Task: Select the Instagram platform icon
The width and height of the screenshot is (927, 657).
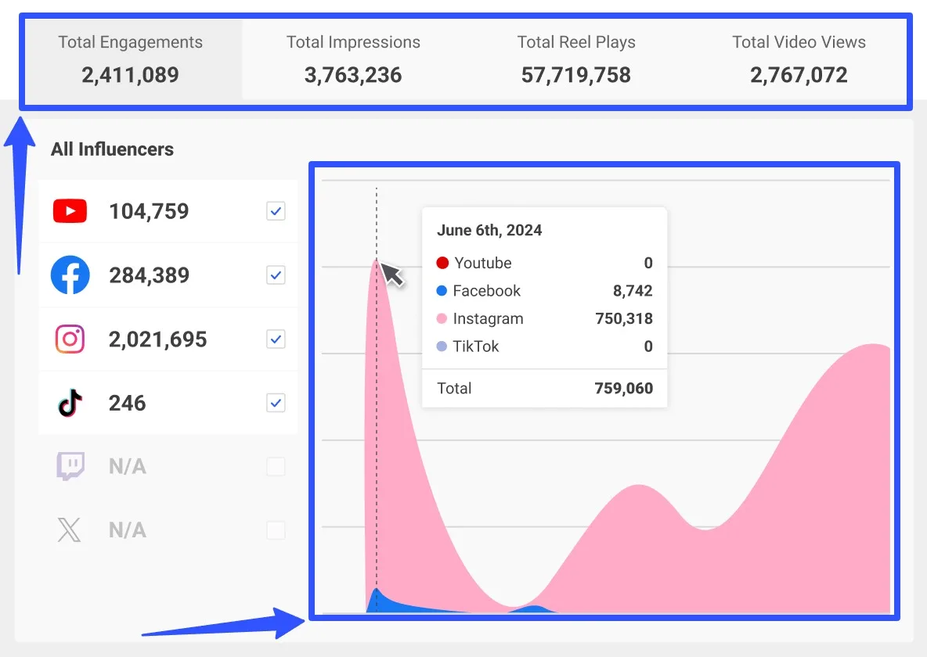Action: [x=70, y=339]
